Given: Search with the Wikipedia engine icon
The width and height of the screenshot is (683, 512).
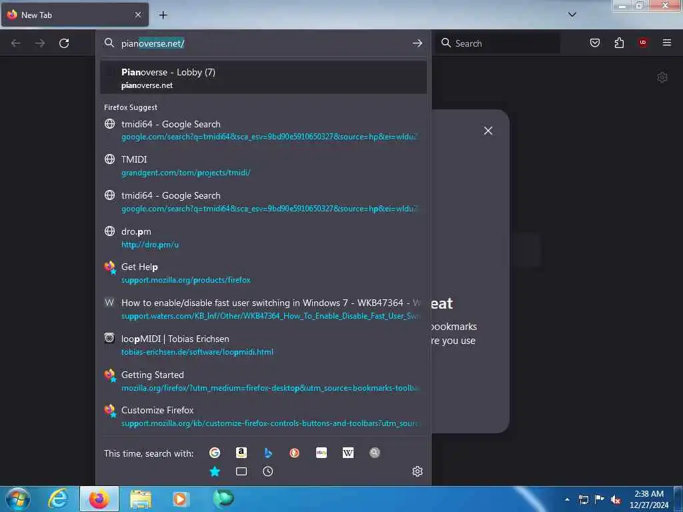Looking at the screenshot, I should [348, 453].
